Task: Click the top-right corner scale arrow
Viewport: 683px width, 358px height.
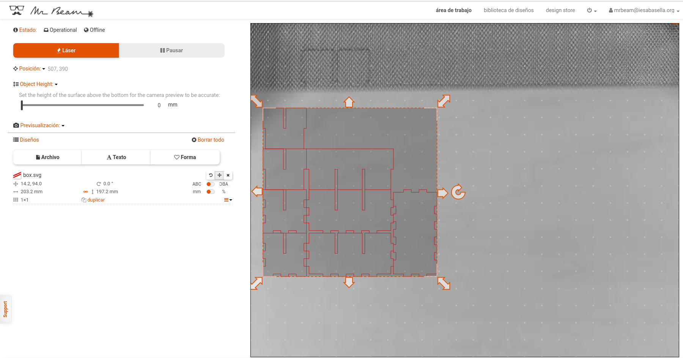Action: pyautogui.click(x=444, y=101)
